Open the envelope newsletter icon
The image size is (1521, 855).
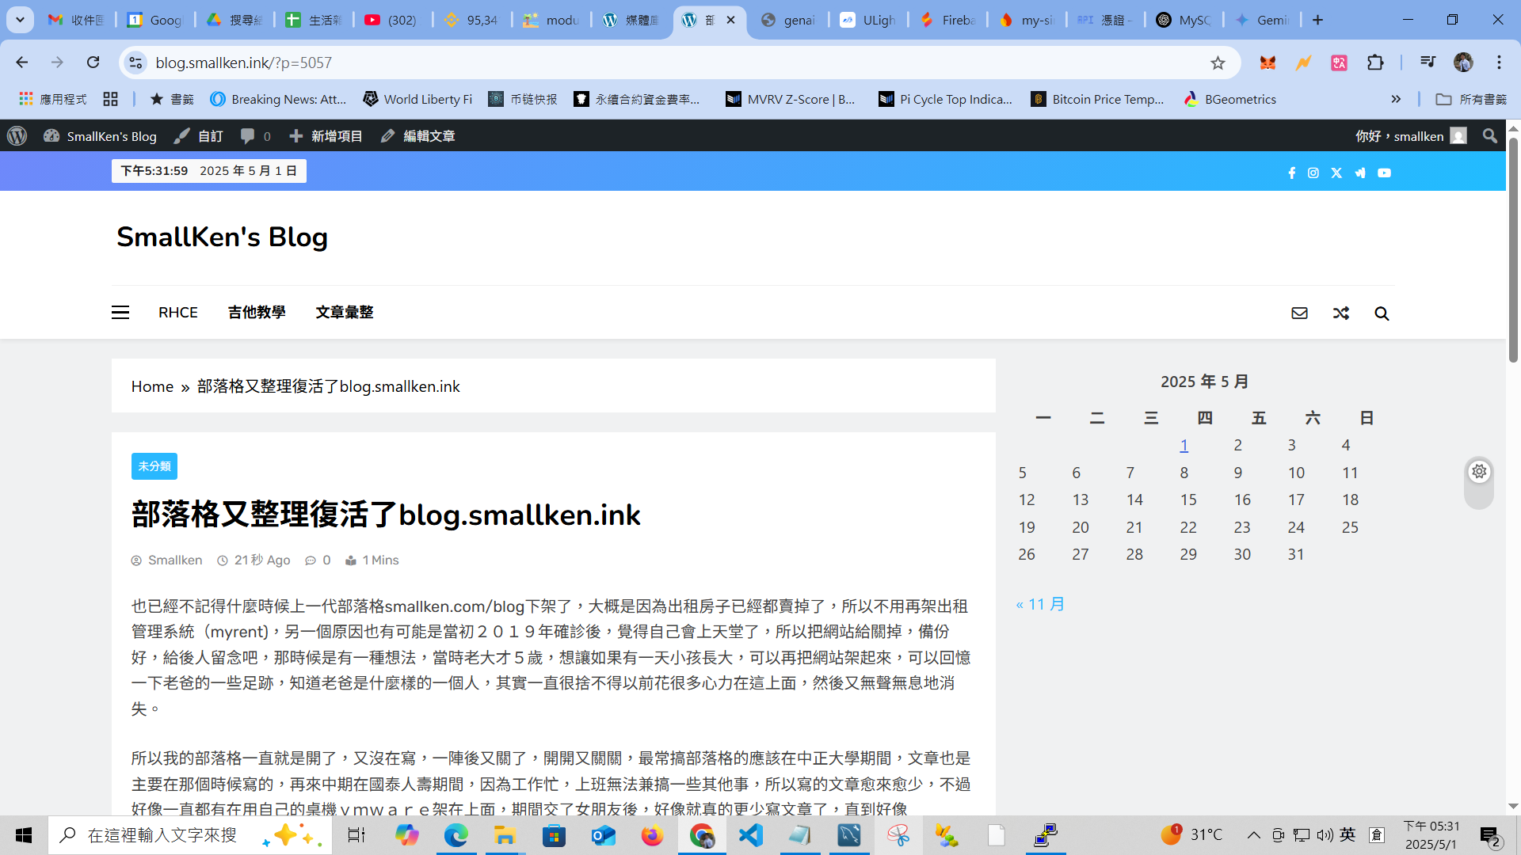[x=1299, y=313]
